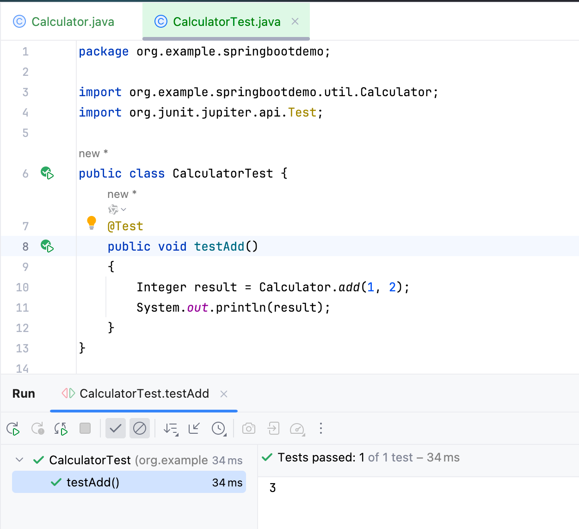Close the CalculatorTest.java tab
This screenshot has width=579, height=529.
coord(295,21)
